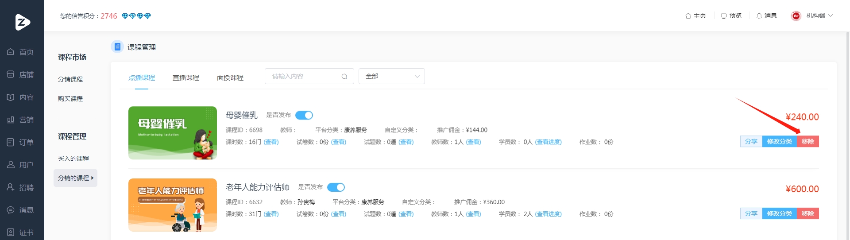
Task: Click 修改分类 for 老年人能力评估师
Action: click(x=780, y=213)
